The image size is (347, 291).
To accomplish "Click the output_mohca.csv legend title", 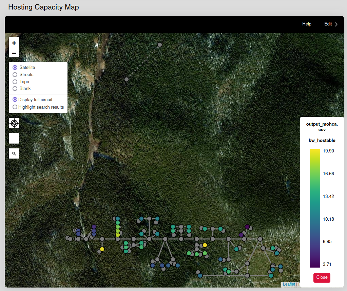I will click(x=322, y=127).
